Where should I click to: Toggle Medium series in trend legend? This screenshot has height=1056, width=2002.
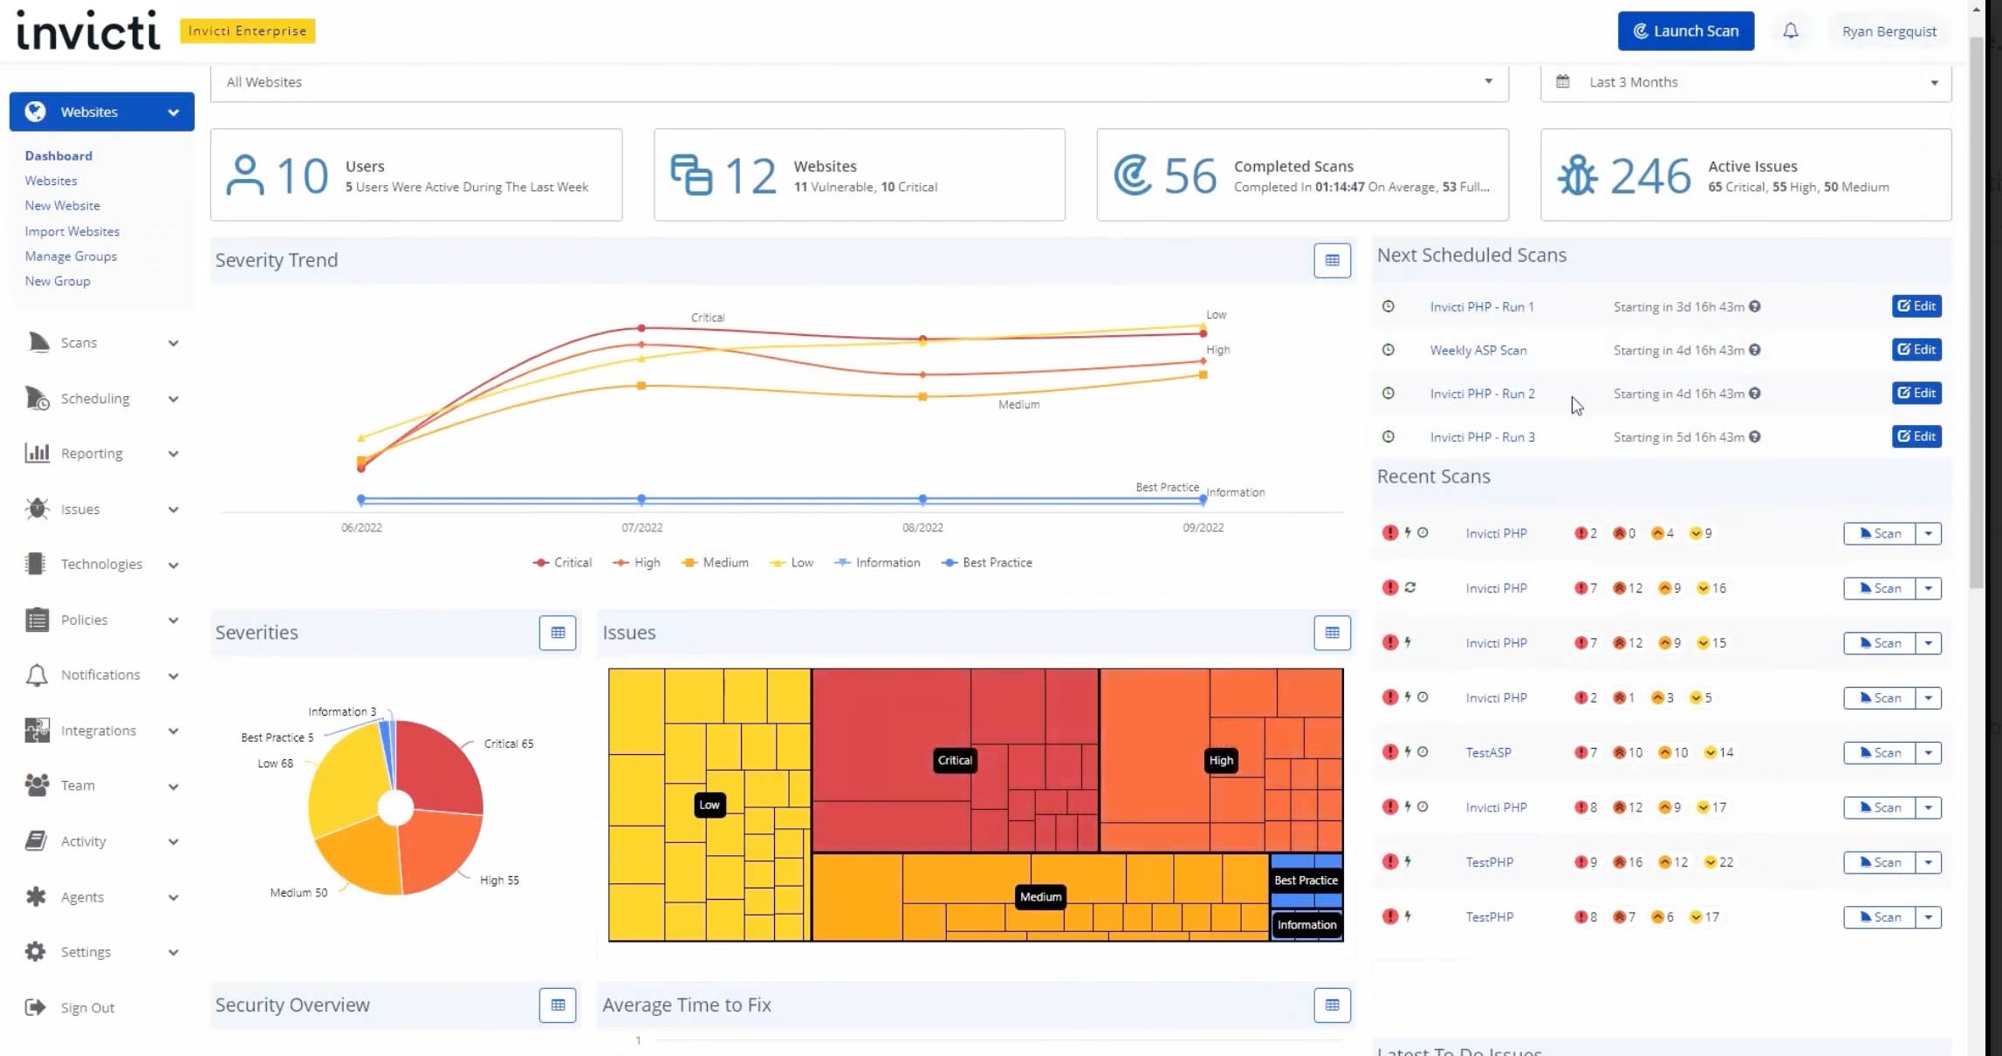pos(715,563)
